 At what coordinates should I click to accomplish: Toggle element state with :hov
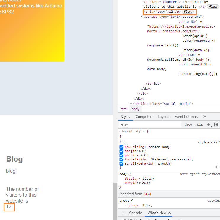point(188,124)
